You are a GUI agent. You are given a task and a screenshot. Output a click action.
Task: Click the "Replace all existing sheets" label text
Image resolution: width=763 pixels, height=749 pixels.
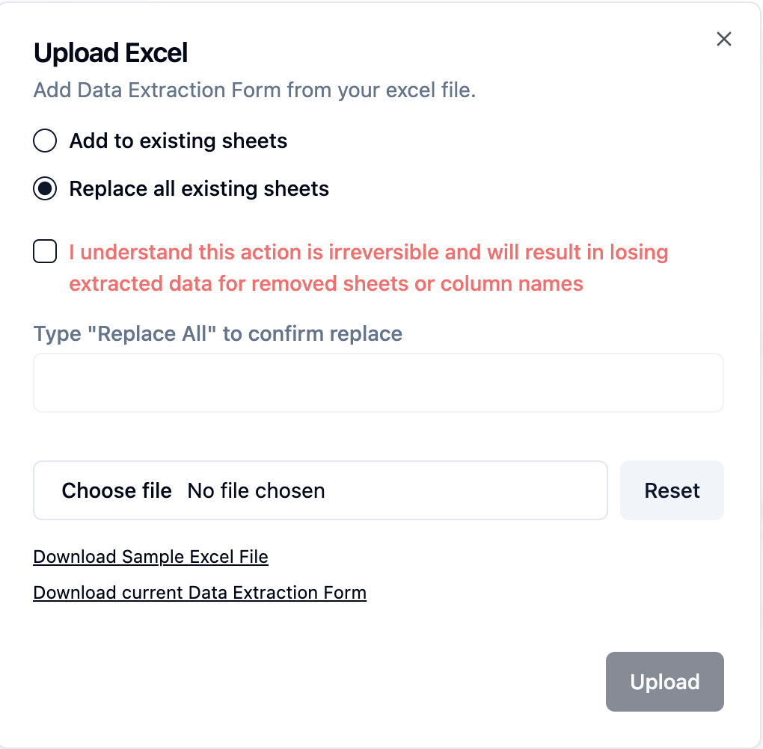(x=199, y=188)
